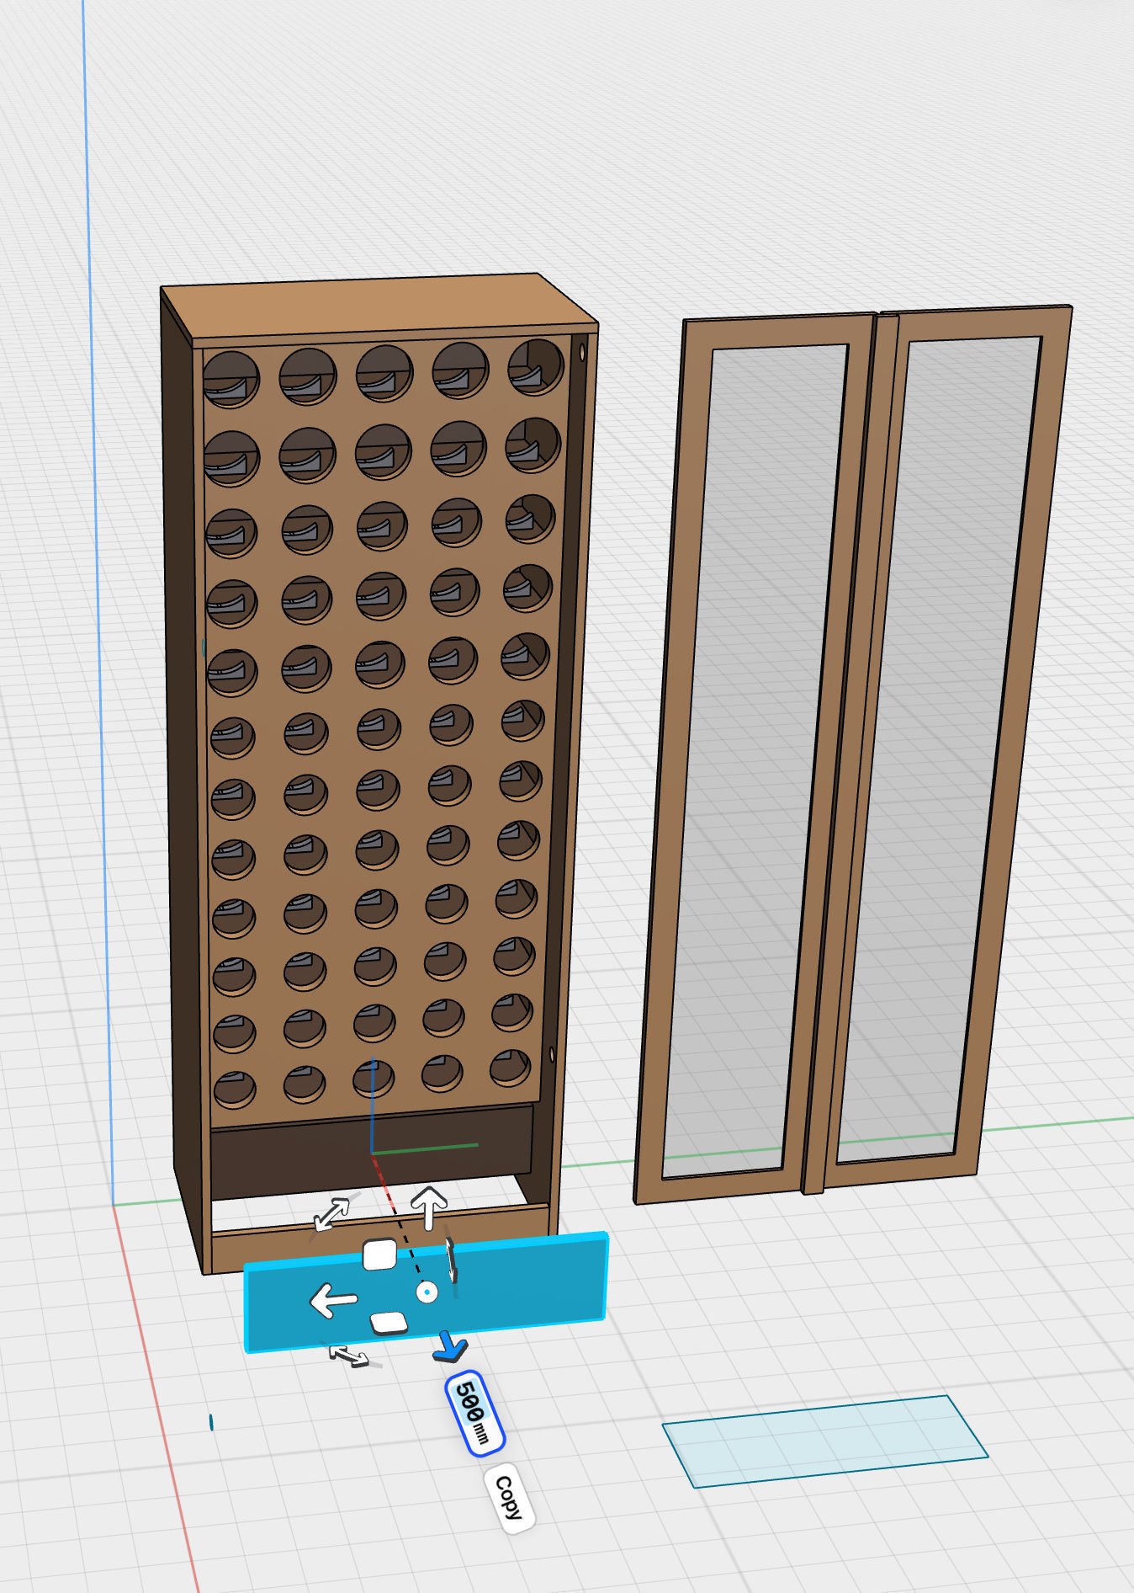Click the white leftward move arrow
Viewport: 1134px width, 1593px height.
334,1302
